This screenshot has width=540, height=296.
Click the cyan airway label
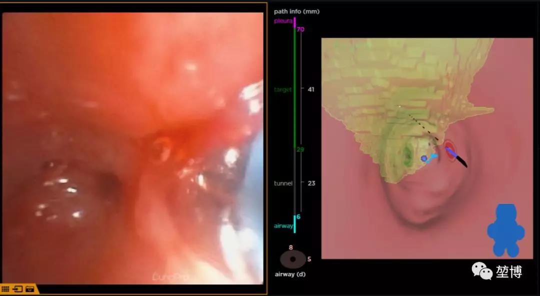click(283, 226)
